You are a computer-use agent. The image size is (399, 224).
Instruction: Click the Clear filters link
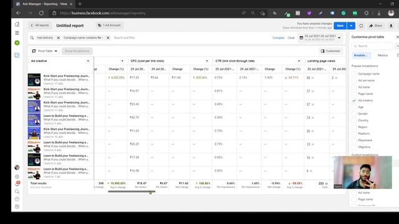tap(291, 38)
